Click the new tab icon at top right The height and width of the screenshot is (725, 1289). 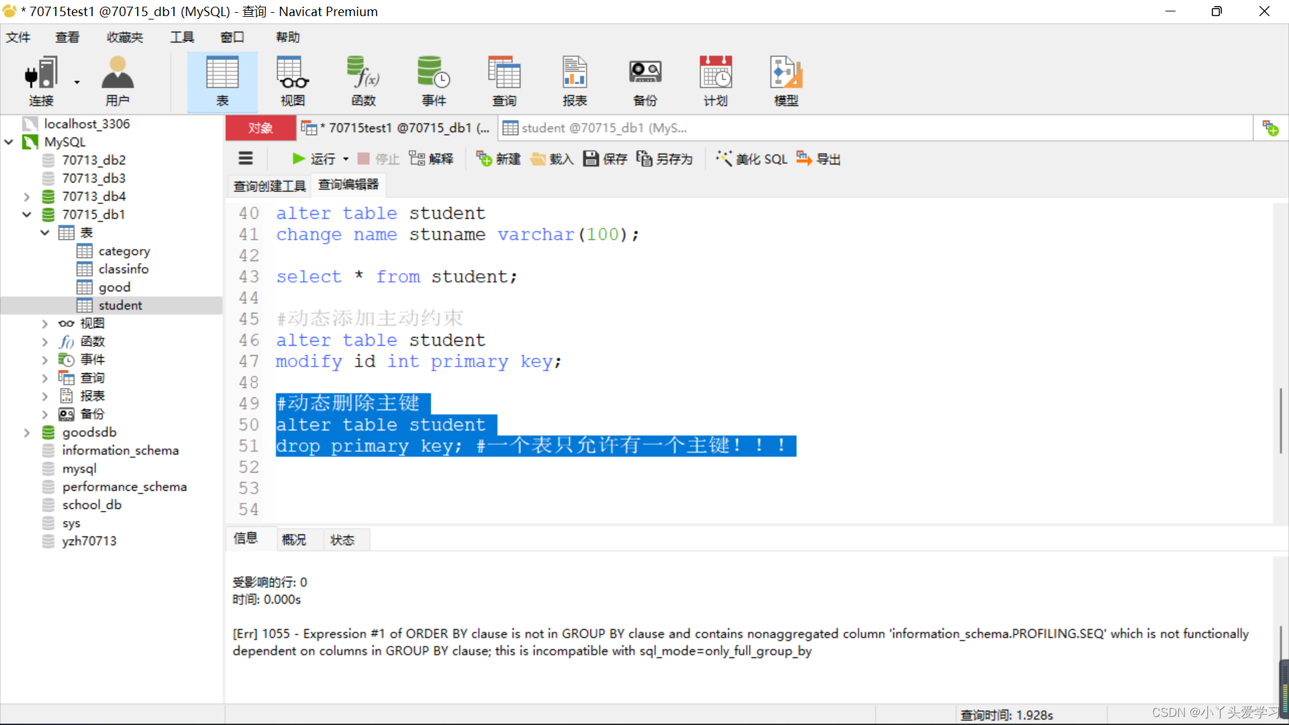click(x=1270, y=128)
